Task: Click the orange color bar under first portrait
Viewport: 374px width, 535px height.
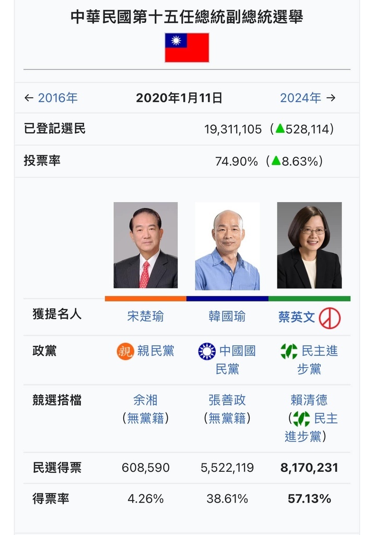Action: coord(146,298)
